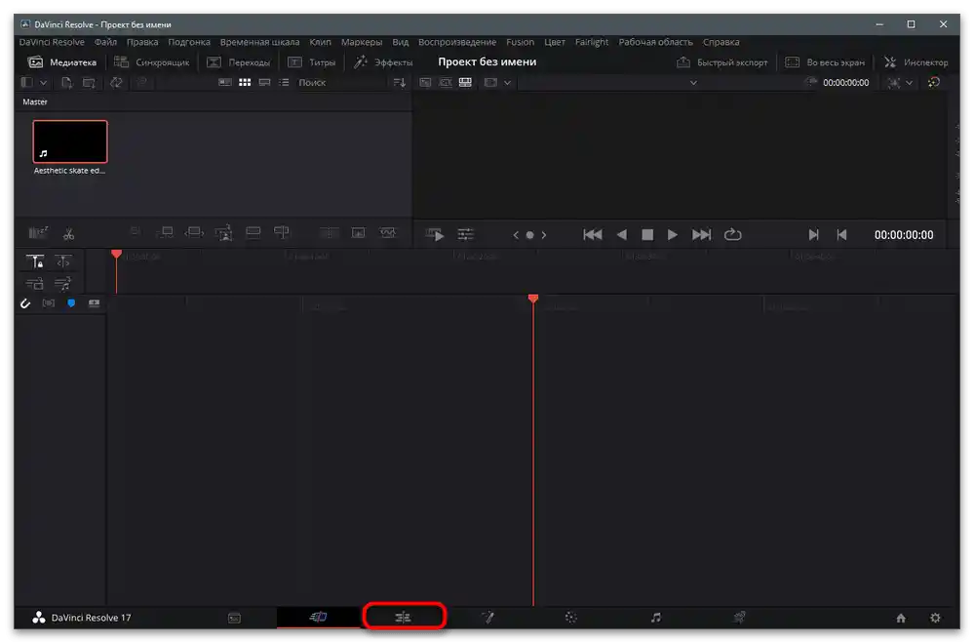Screen dimensions: 974x643
Task: Open the Титры titles panel
Action: [311, 62]
